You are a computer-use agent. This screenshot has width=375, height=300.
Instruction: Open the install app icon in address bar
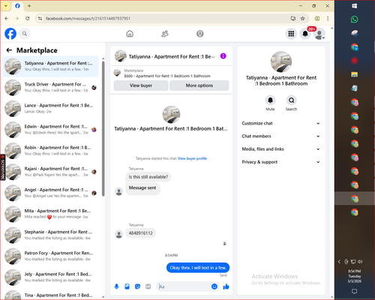(293, 18)
